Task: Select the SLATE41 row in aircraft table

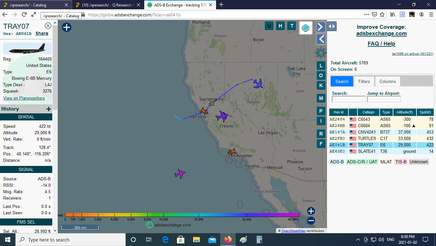Action: coord(382,151)
